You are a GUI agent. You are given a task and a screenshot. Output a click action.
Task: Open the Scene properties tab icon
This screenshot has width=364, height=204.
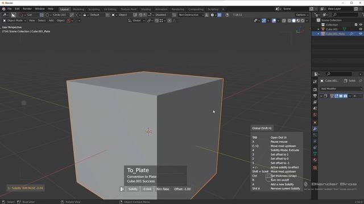(x=315, y=108)
